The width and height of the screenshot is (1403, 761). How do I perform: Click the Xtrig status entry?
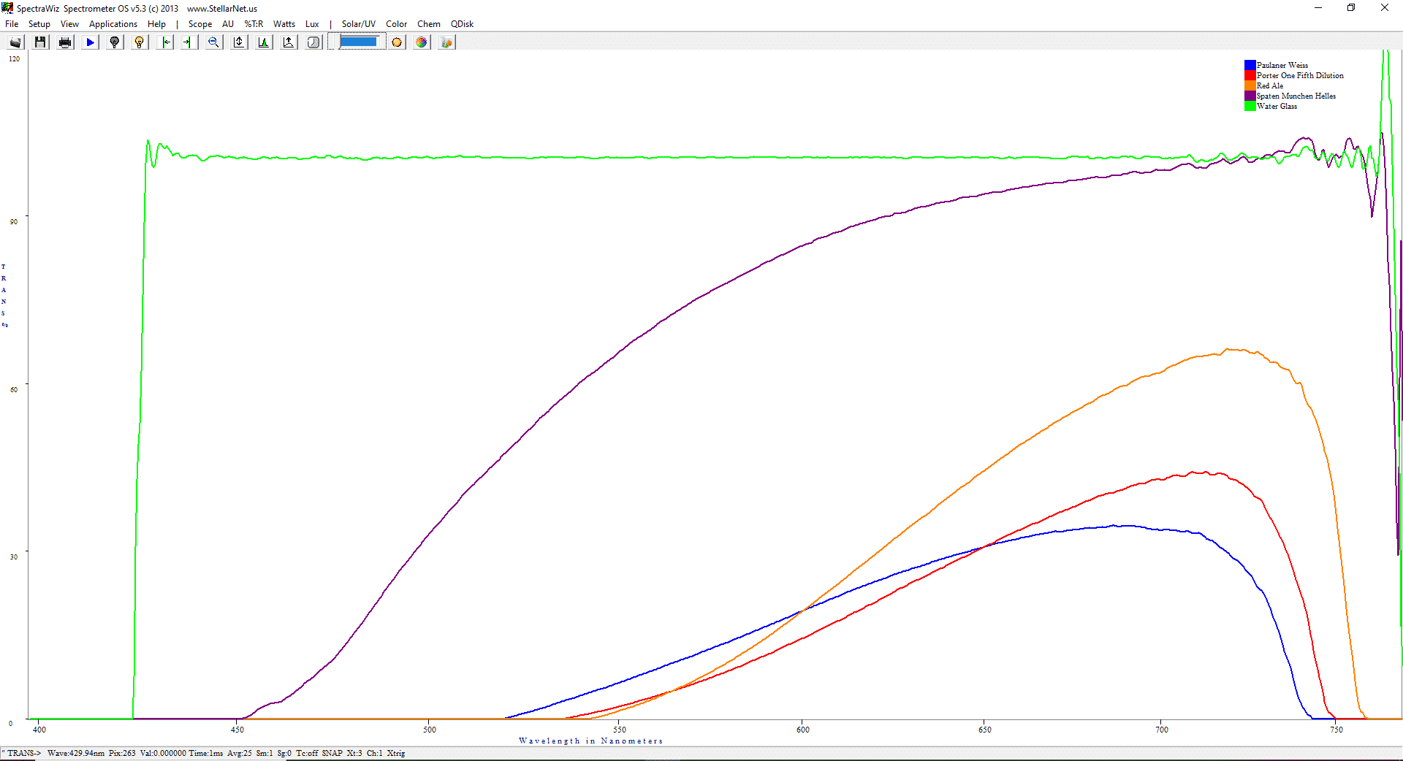coord(396,753)
